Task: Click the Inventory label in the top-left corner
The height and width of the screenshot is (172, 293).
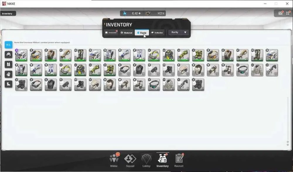Action: point(7,14)
